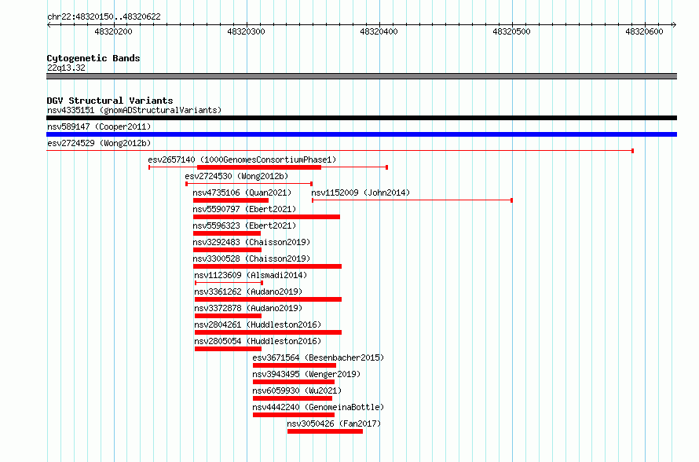Open nsv3372878 (Audano2019) label
The image size is (699, 462).
pyautogui.click(x=248, y=308)
